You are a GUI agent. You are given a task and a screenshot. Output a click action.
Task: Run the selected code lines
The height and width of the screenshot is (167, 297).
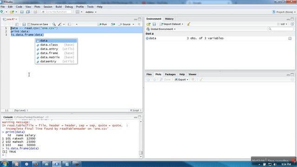(x=102, y=24)
